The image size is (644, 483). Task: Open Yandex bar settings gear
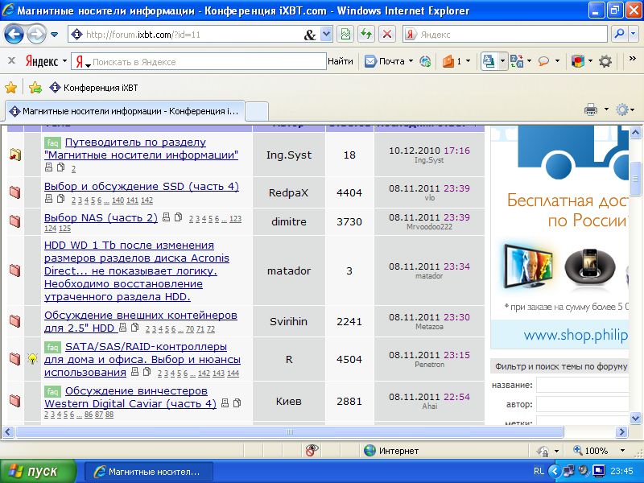coord(605,61)
